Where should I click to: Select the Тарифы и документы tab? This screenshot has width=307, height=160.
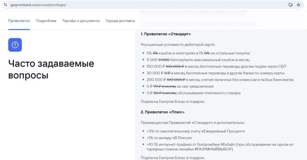click(x=81, y=21)
